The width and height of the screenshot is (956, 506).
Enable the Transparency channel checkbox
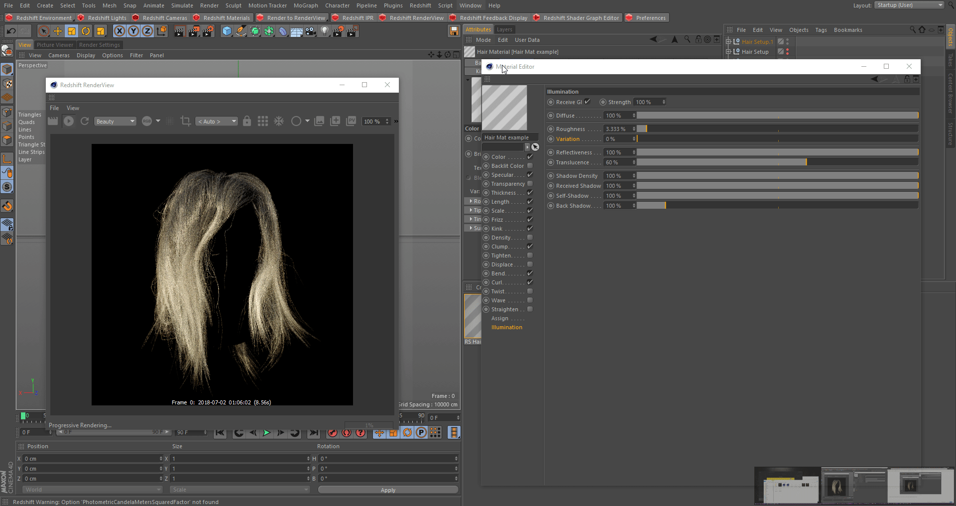530,184
